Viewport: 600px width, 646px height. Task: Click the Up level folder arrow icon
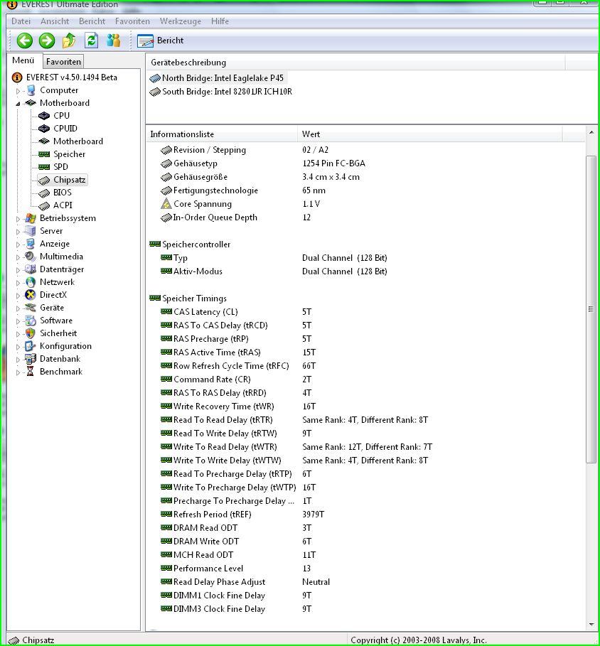(69, 41)
